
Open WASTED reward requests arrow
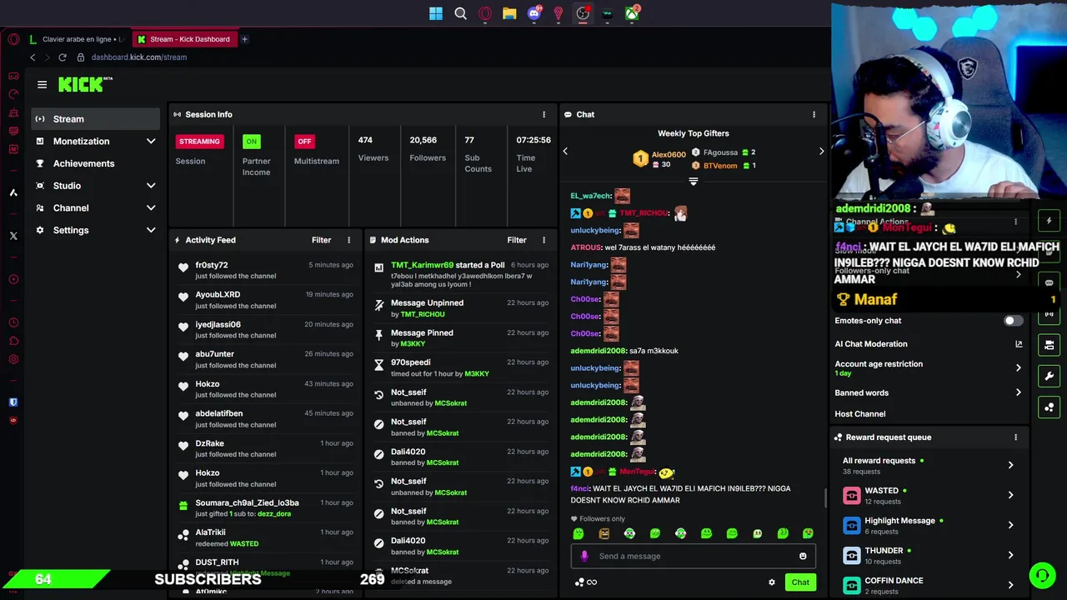tap(1010, 495)
